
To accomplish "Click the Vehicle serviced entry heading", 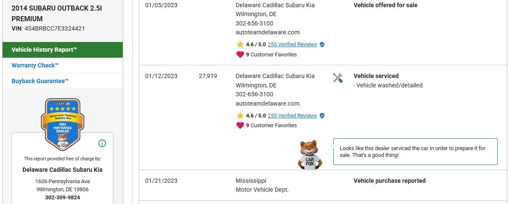I will pos(376,76).
